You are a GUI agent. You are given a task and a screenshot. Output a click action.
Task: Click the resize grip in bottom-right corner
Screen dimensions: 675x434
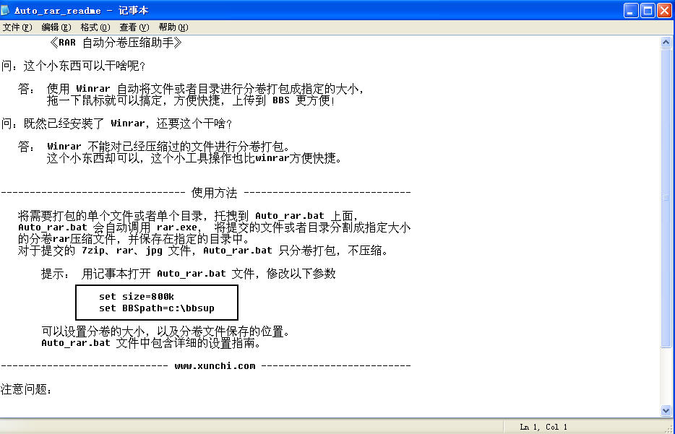pos(668,428)
